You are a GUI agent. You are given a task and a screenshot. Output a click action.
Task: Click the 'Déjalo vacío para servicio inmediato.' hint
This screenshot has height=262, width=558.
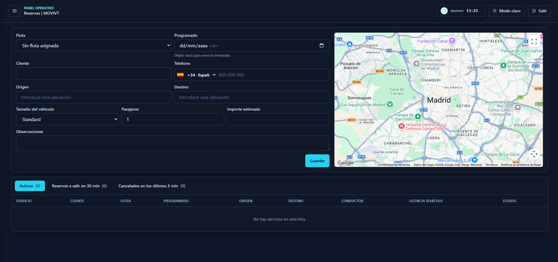203,55
